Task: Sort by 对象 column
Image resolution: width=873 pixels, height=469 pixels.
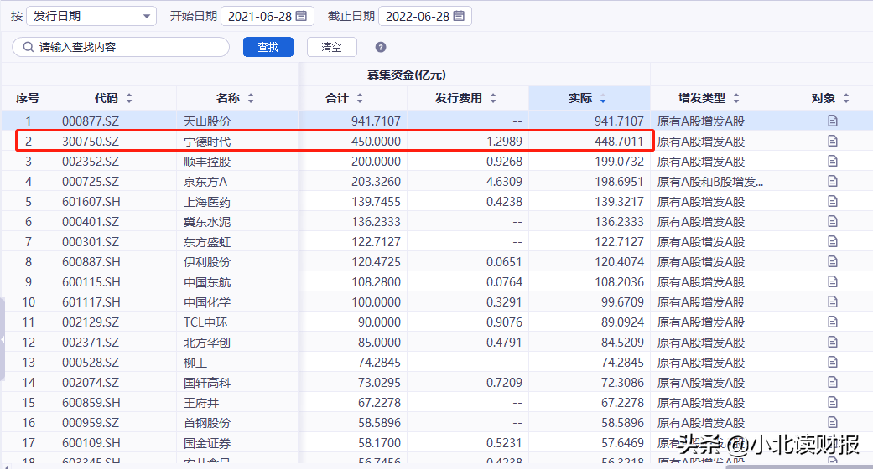Action: [845, 99]
